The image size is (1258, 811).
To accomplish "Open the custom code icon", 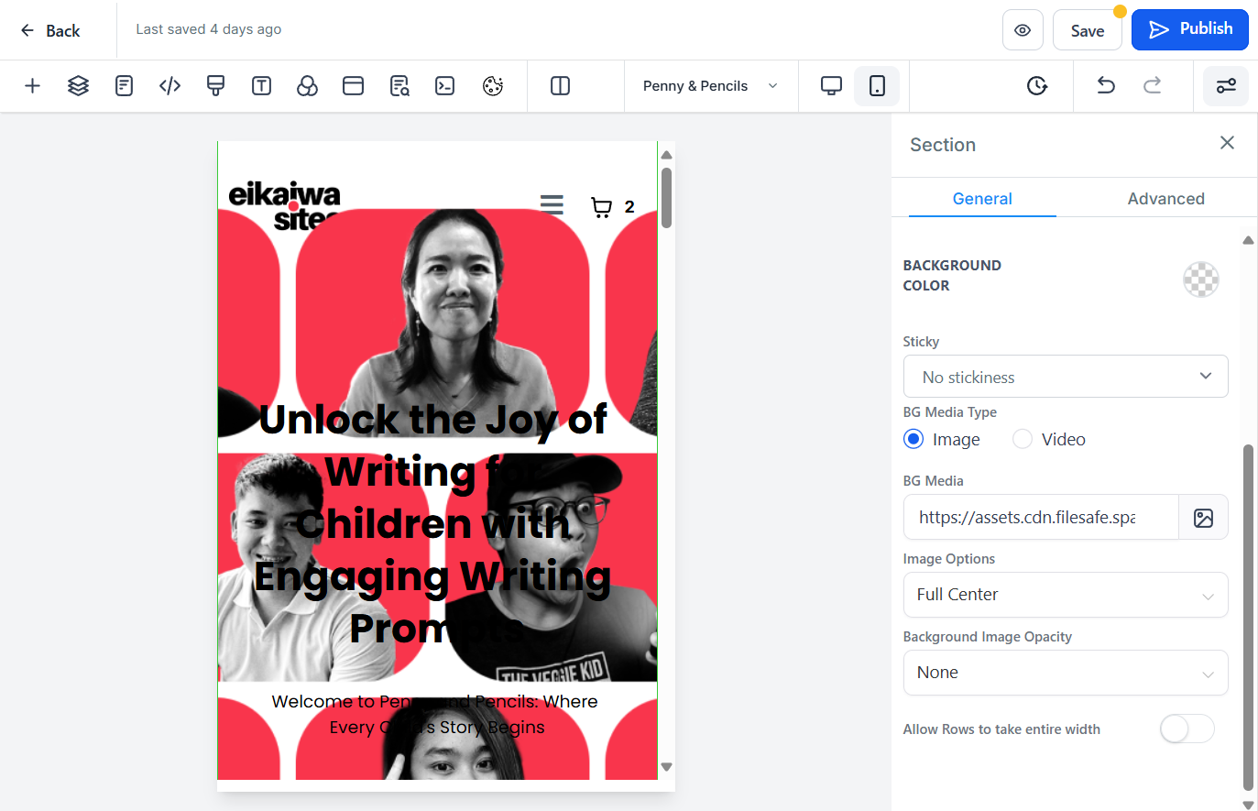I will (x=170, y=86).
